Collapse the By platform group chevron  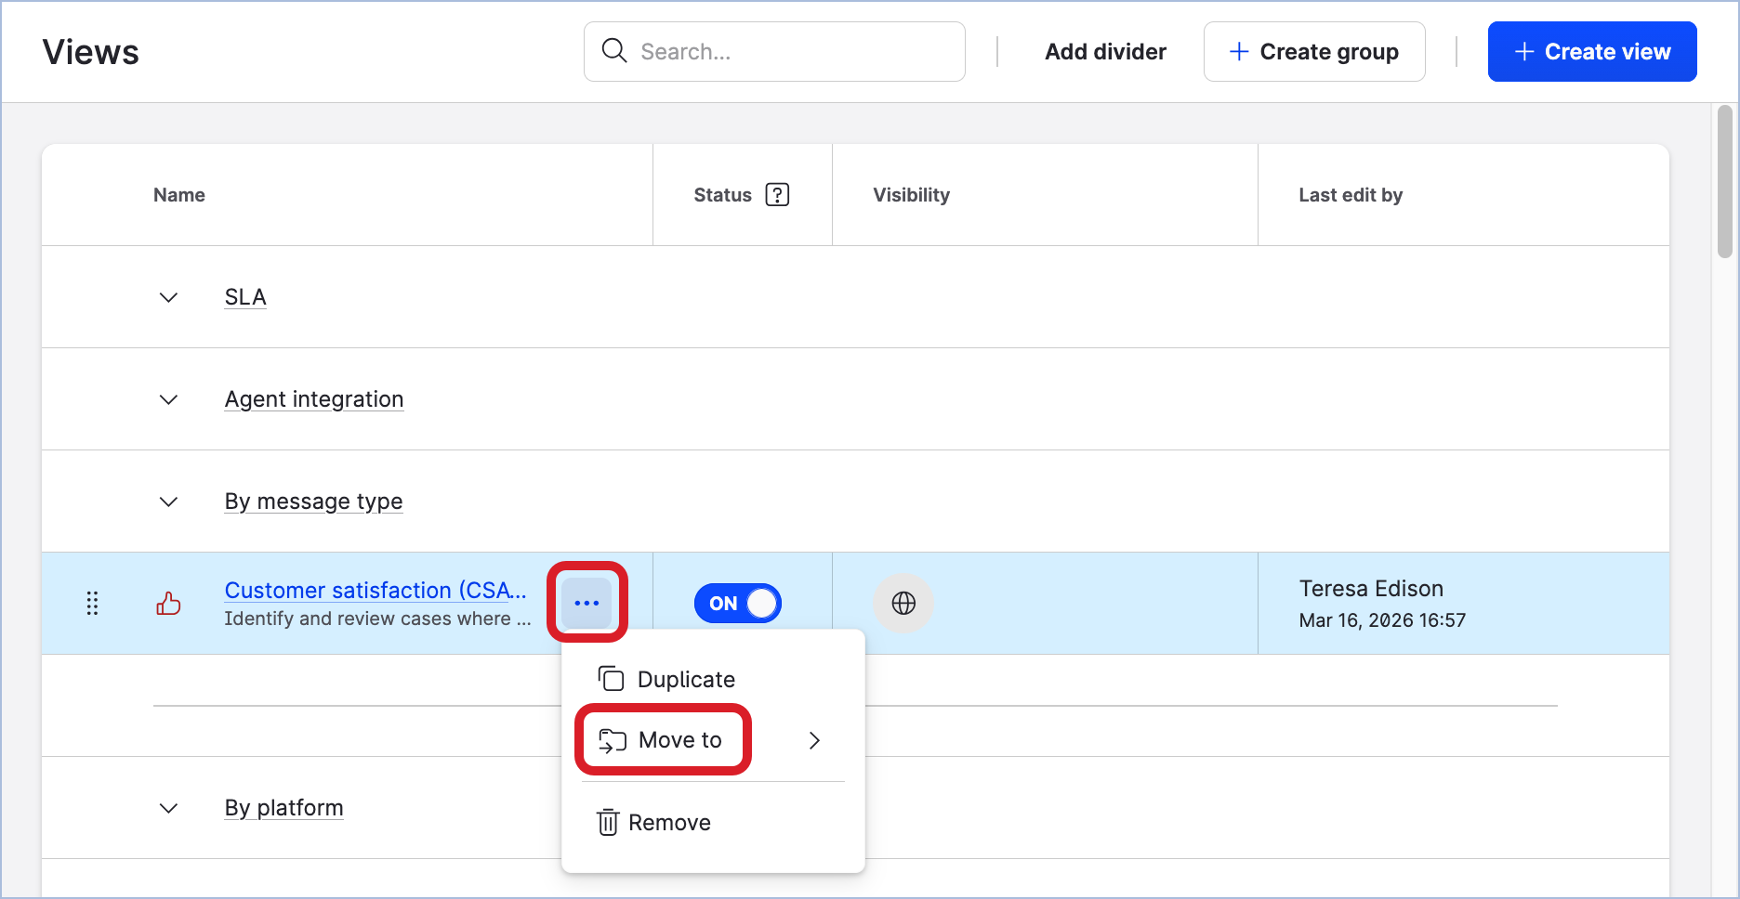coord(168,808)
